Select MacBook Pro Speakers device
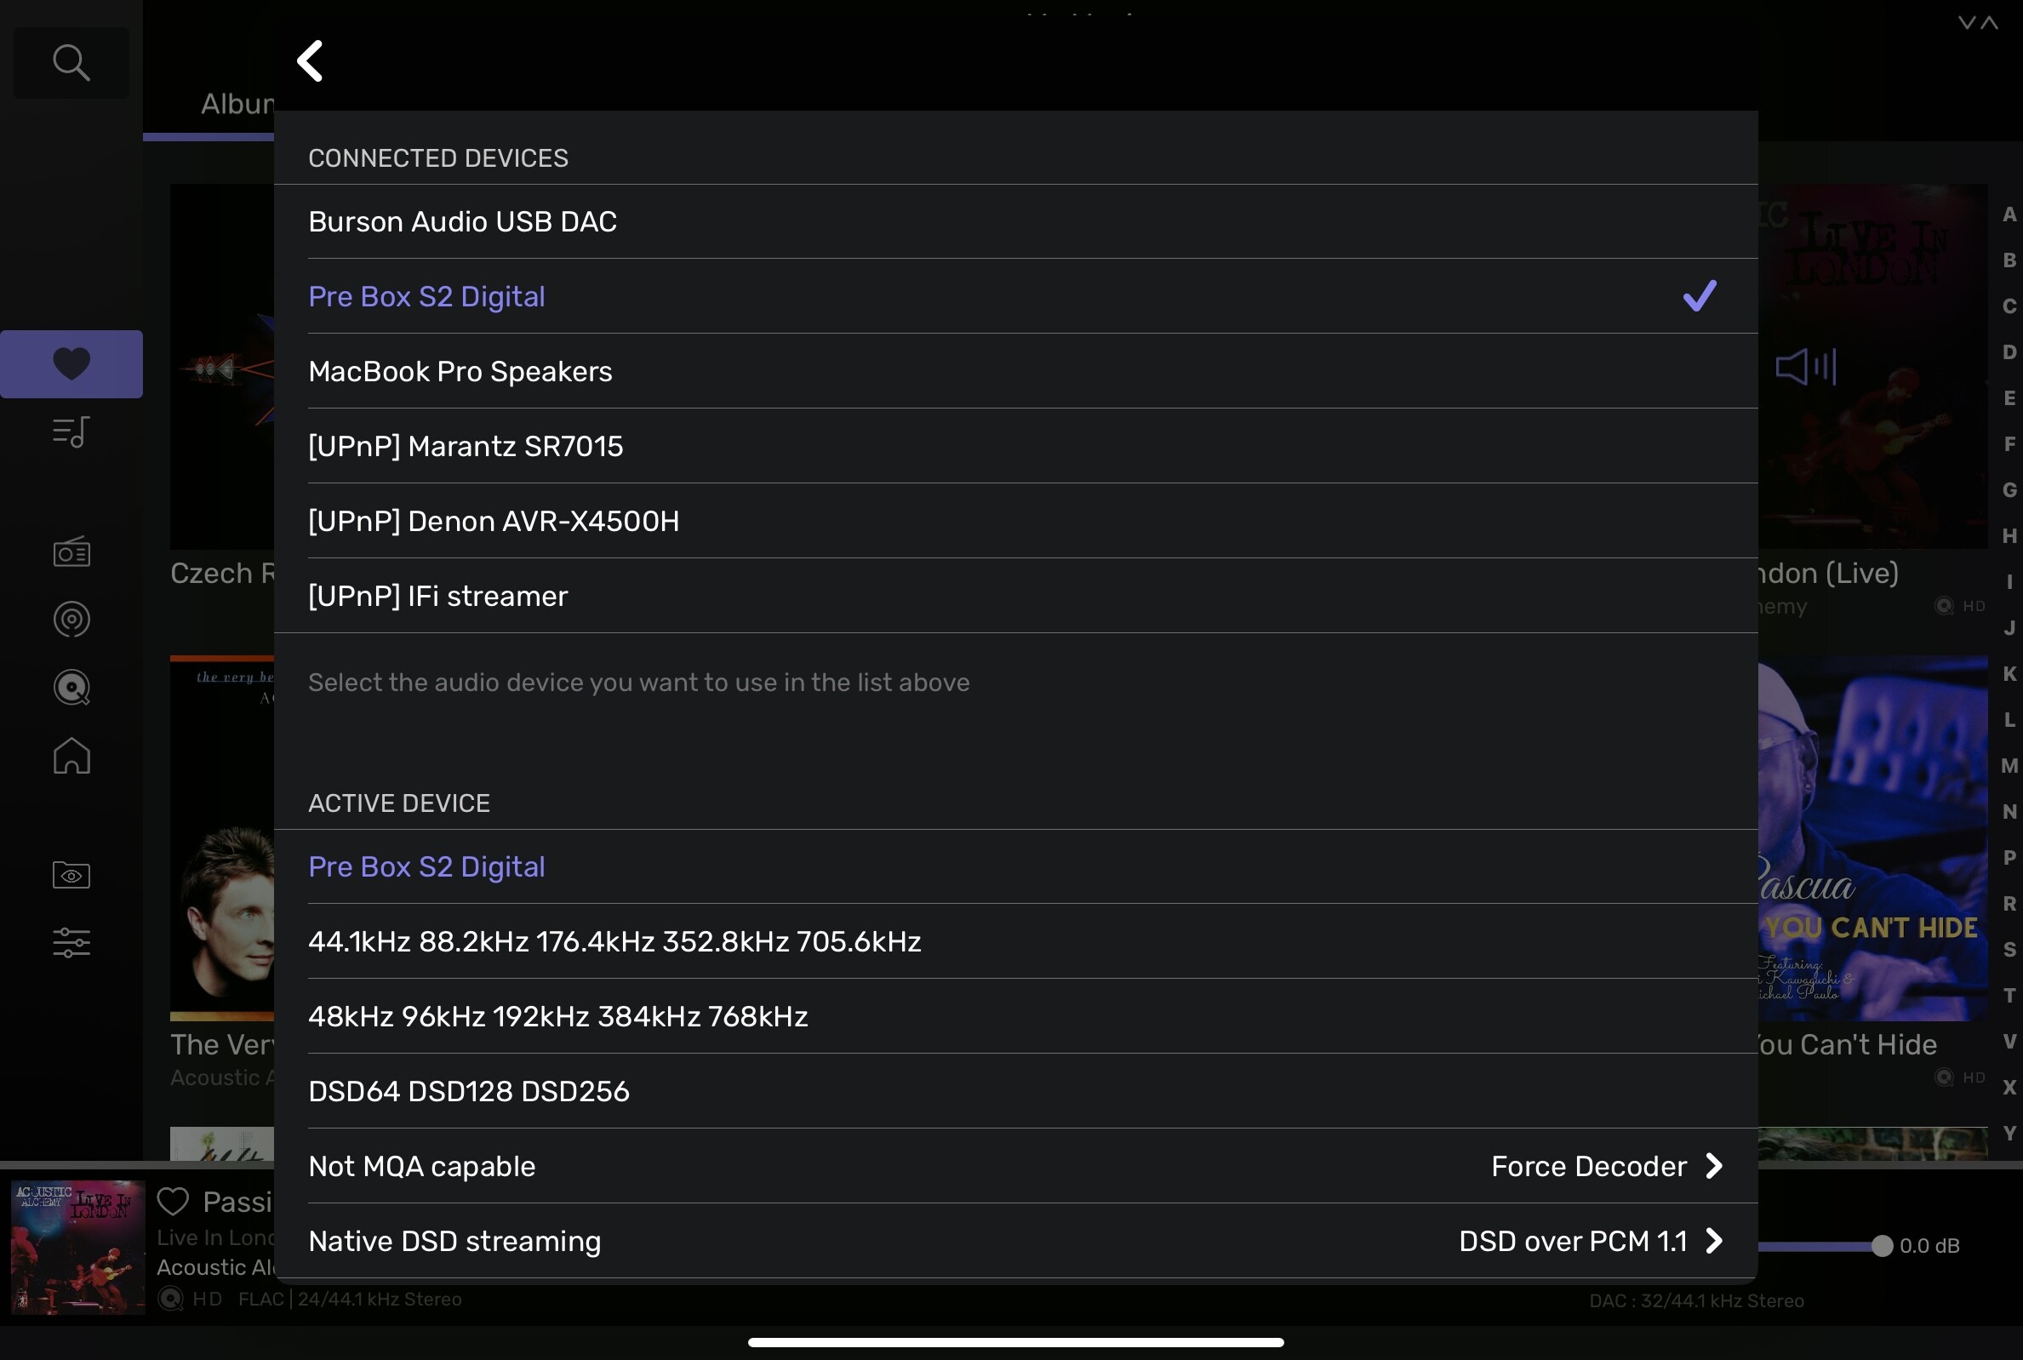The width and height of the screenshot is (2023, 1360). (1015, 371)
